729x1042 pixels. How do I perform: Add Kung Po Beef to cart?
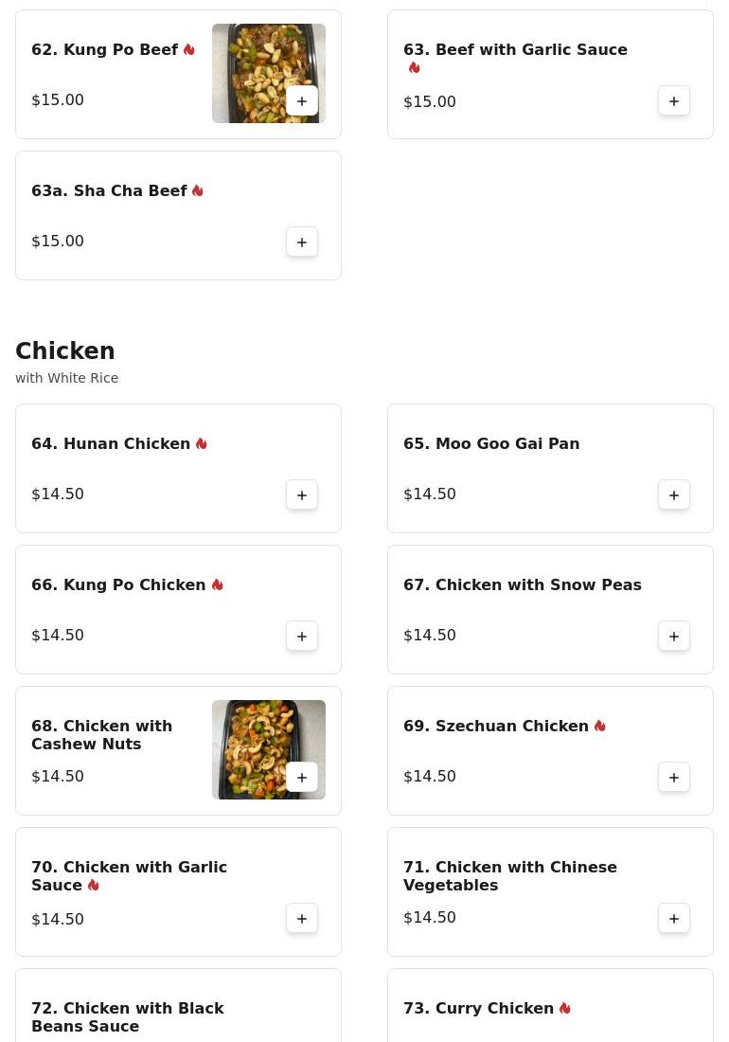(x=302, y=101)
